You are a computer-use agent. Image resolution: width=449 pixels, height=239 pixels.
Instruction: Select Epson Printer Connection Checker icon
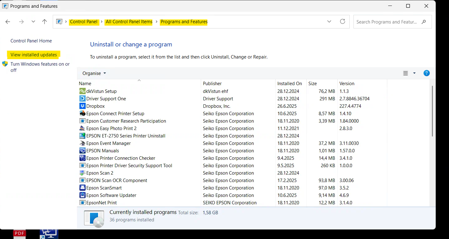(x=82, y=158)
